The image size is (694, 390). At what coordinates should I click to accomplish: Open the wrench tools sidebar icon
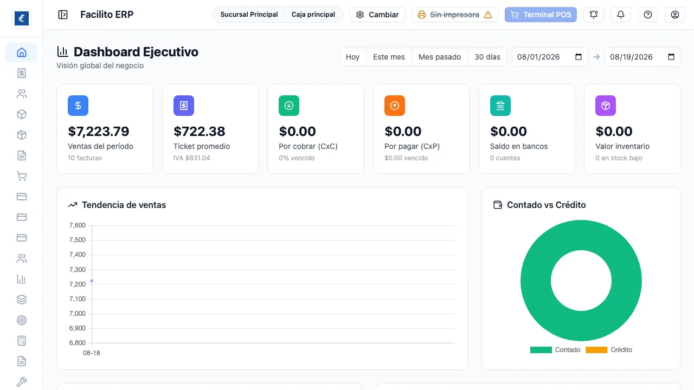(22, 382)
